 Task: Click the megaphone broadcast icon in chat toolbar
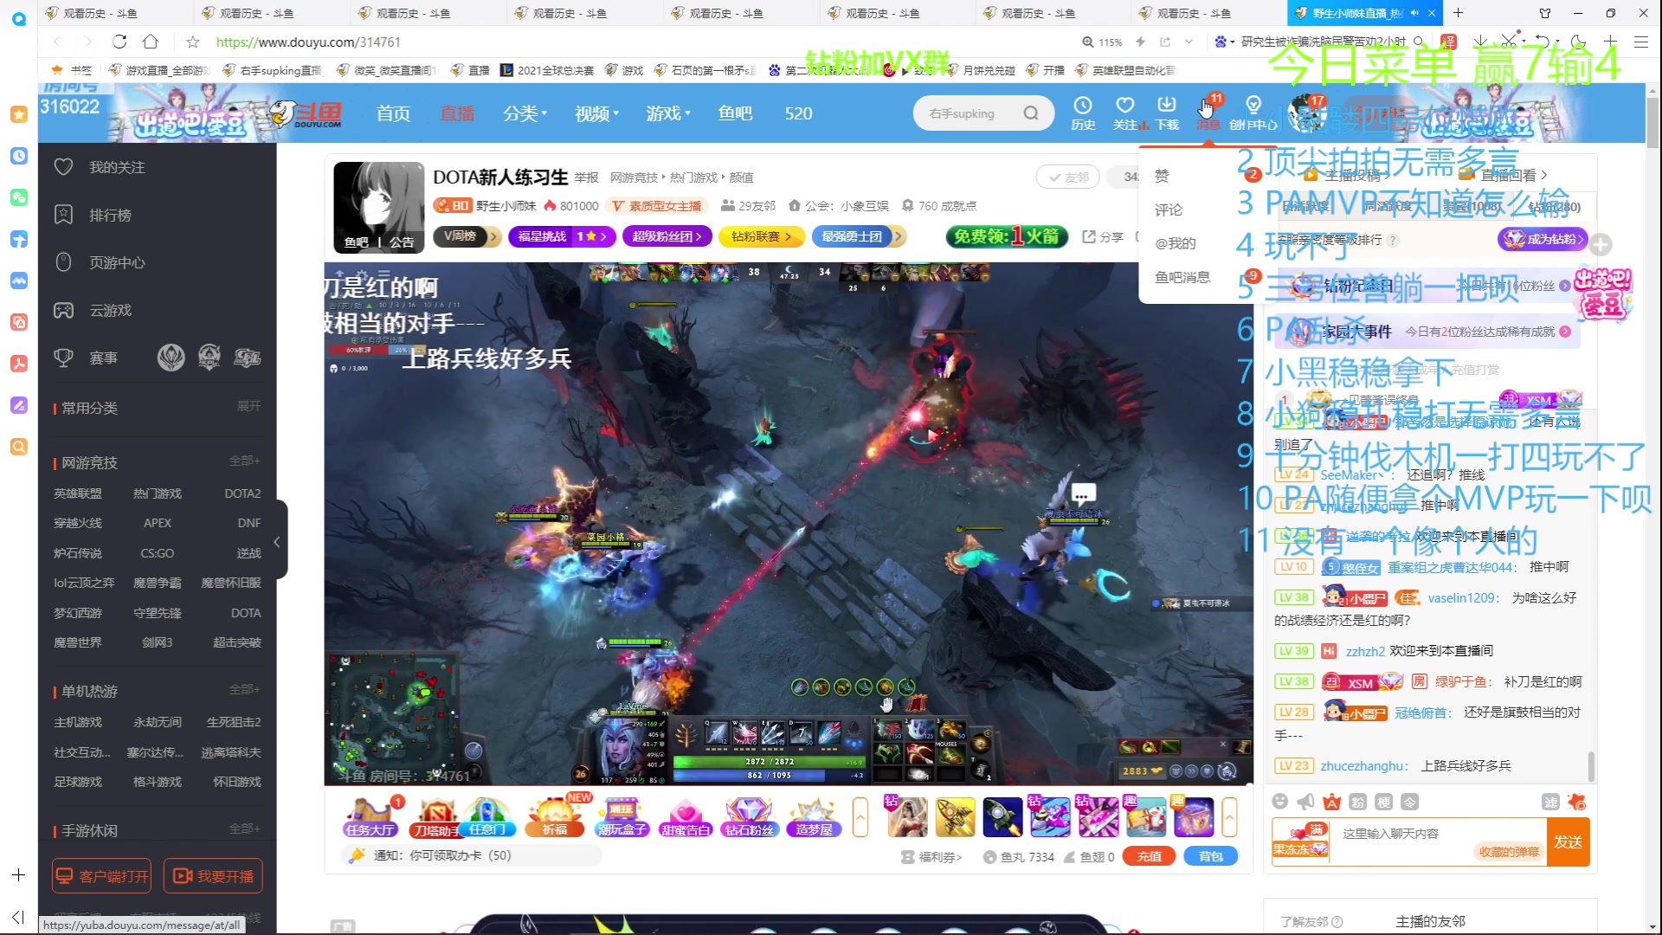pyautogui.click(x=1306, y=802)
